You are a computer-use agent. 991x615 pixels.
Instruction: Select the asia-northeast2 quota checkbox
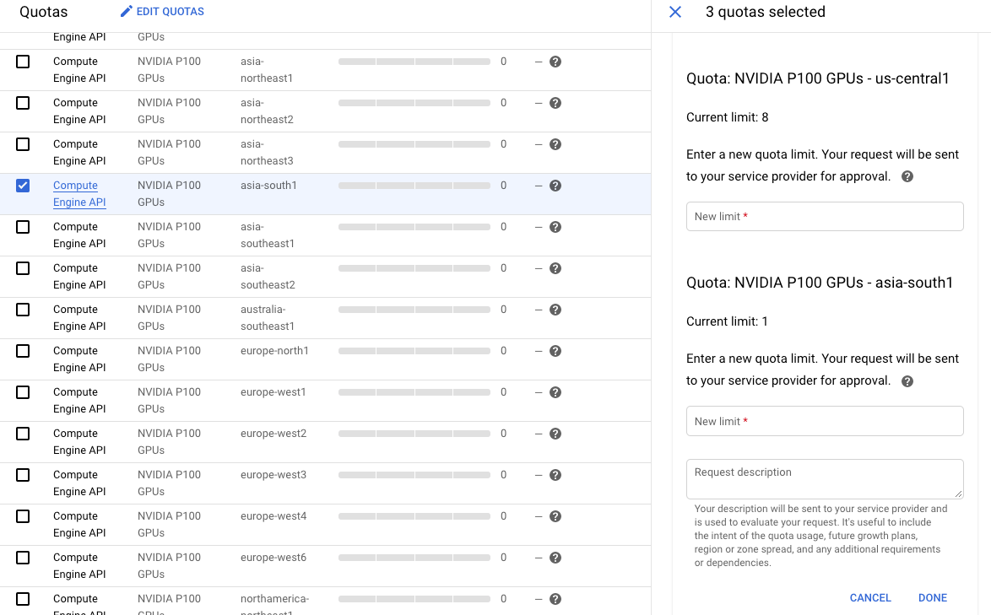pyautogui.click(x=23, y=103)
